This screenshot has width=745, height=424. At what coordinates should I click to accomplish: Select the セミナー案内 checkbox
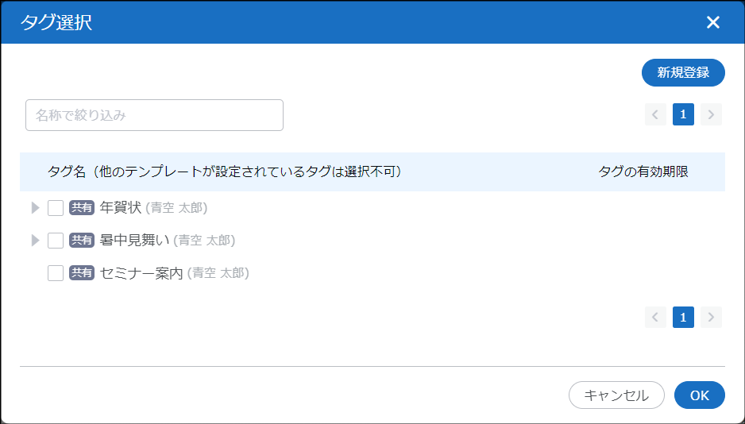56,273
